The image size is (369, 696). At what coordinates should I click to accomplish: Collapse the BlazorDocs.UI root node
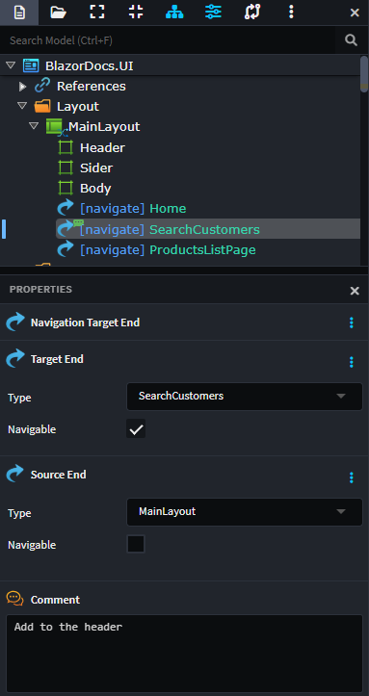tap(11, 65)
